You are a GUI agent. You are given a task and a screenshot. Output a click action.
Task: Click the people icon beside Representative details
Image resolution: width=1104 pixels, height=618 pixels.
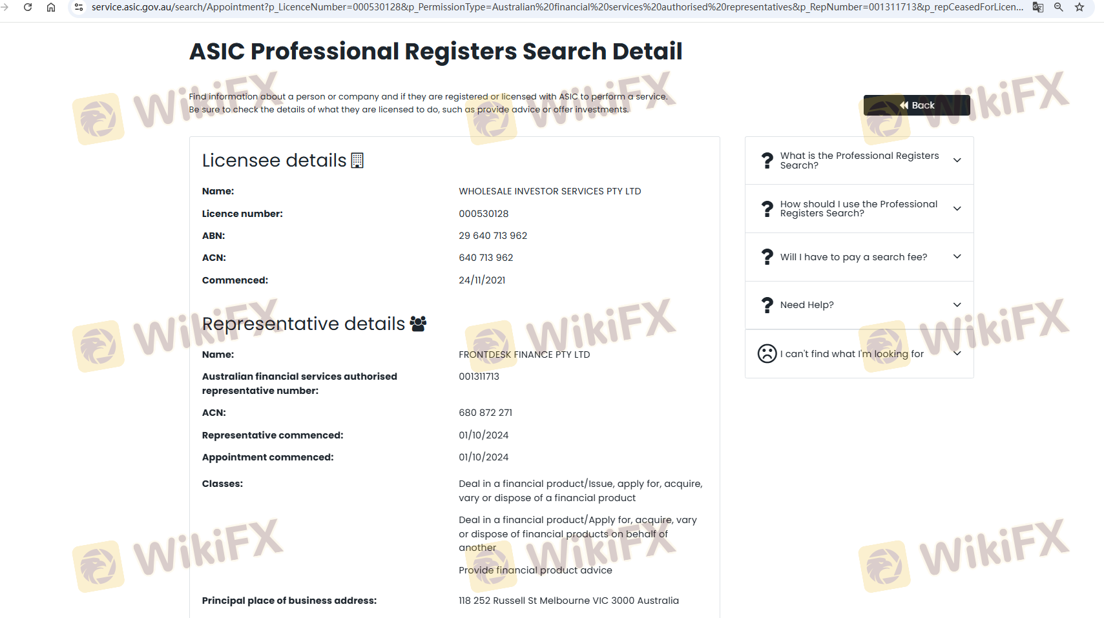(418, 324)
